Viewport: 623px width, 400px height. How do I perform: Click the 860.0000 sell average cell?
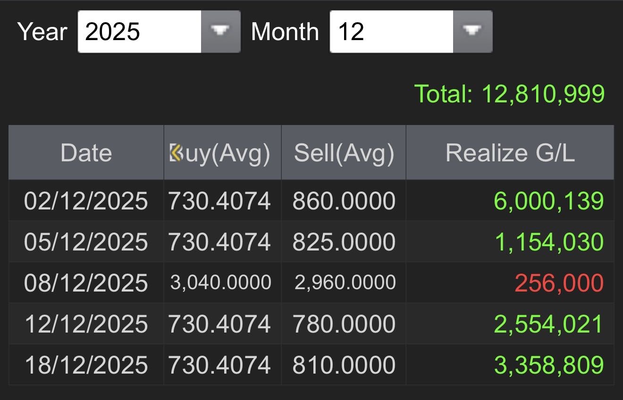344,201
